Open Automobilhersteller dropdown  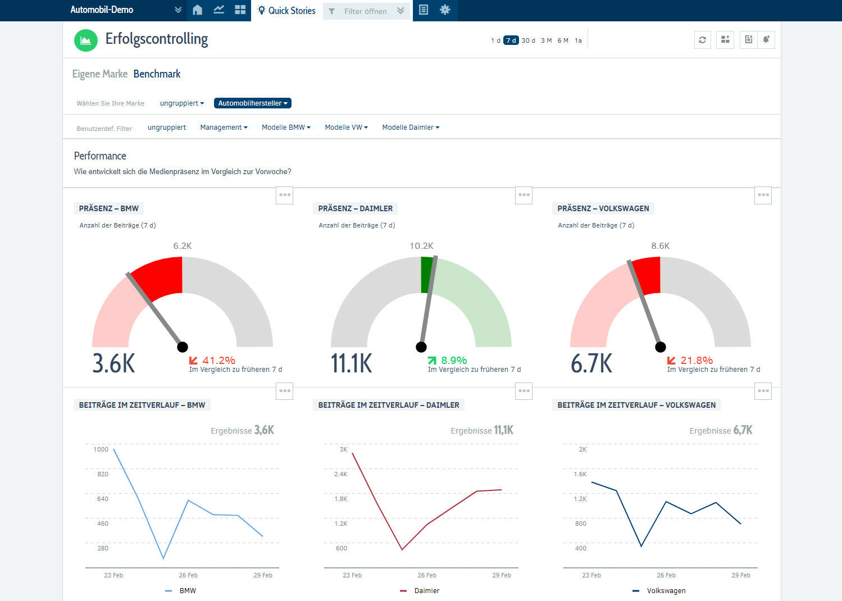click(x=253, y=103)
